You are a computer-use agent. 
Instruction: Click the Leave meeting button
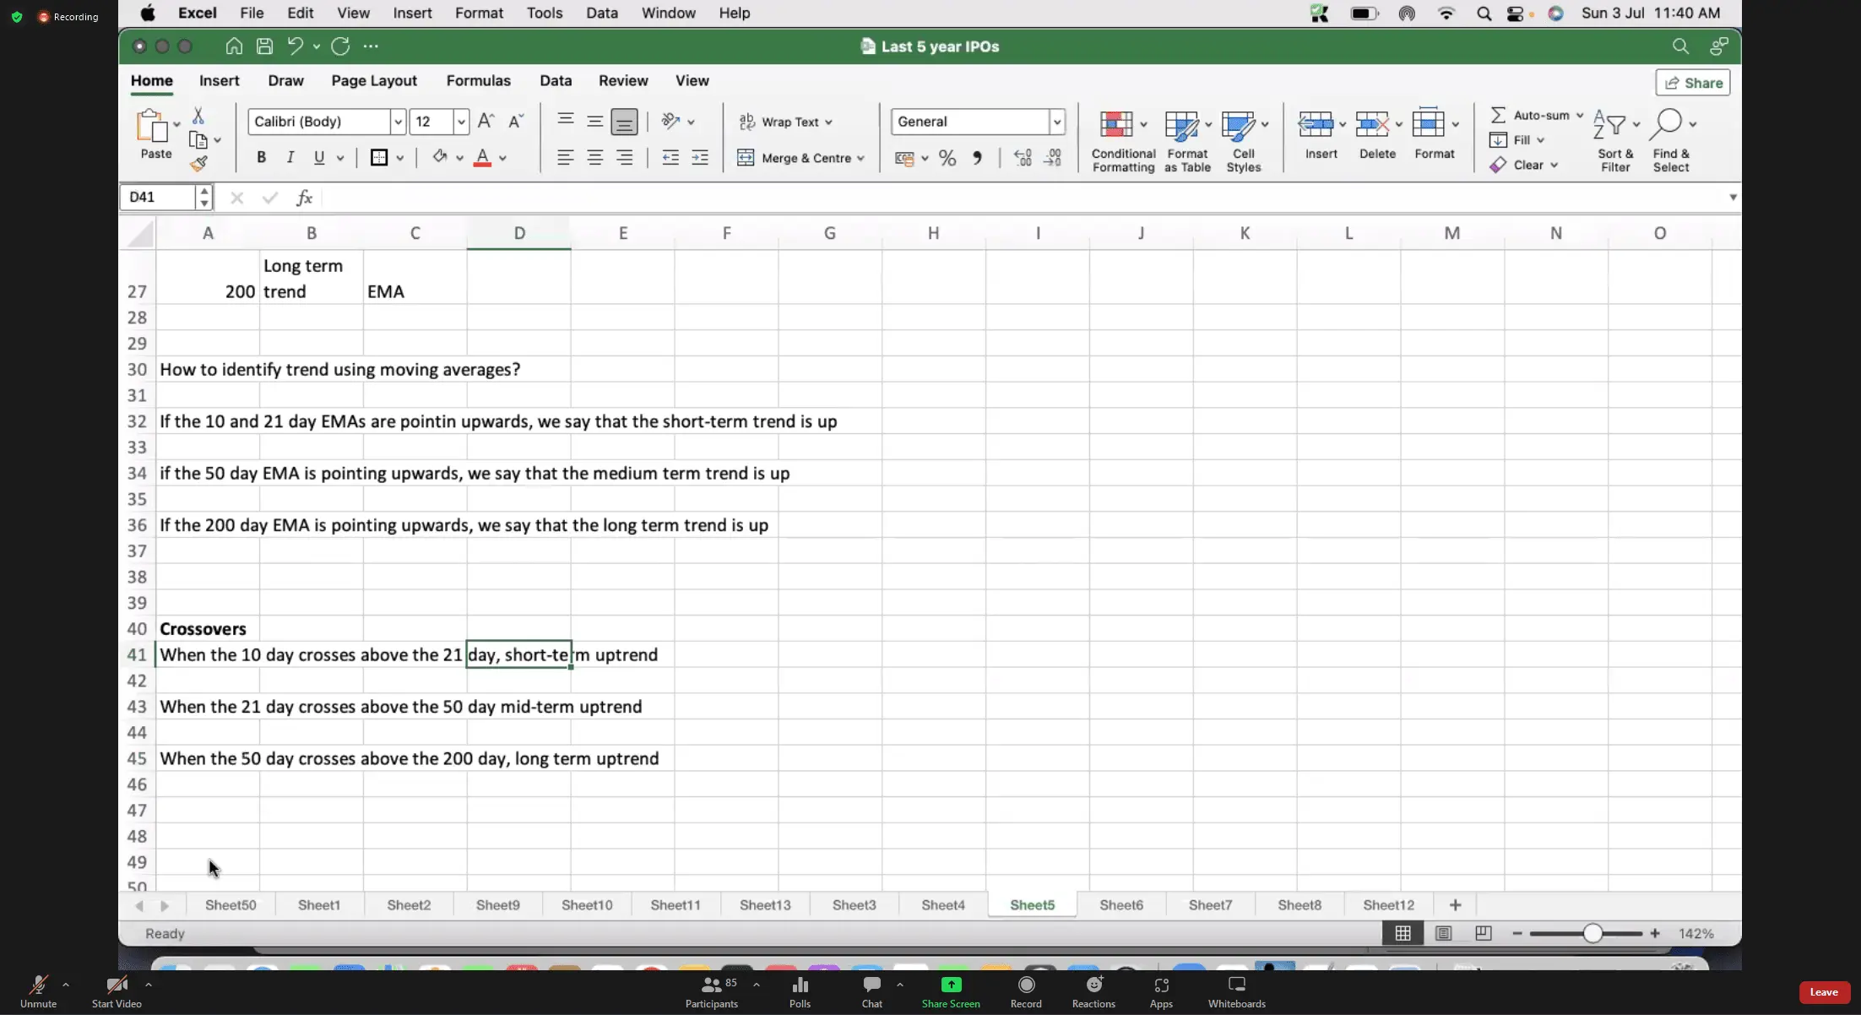tap(1823, 992)
